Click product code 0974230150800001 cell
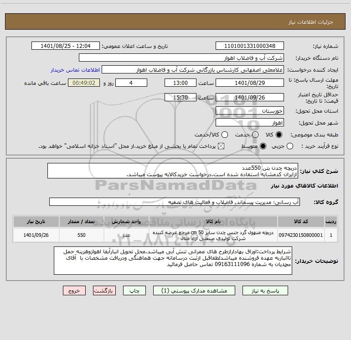Viewport: 351px width, 340px height. 301,235
